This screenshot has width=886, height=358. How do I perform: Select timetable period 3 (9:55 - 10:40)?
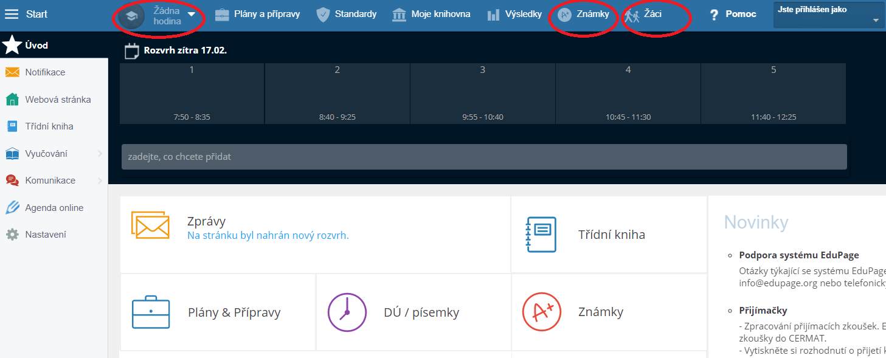[483, 94]
